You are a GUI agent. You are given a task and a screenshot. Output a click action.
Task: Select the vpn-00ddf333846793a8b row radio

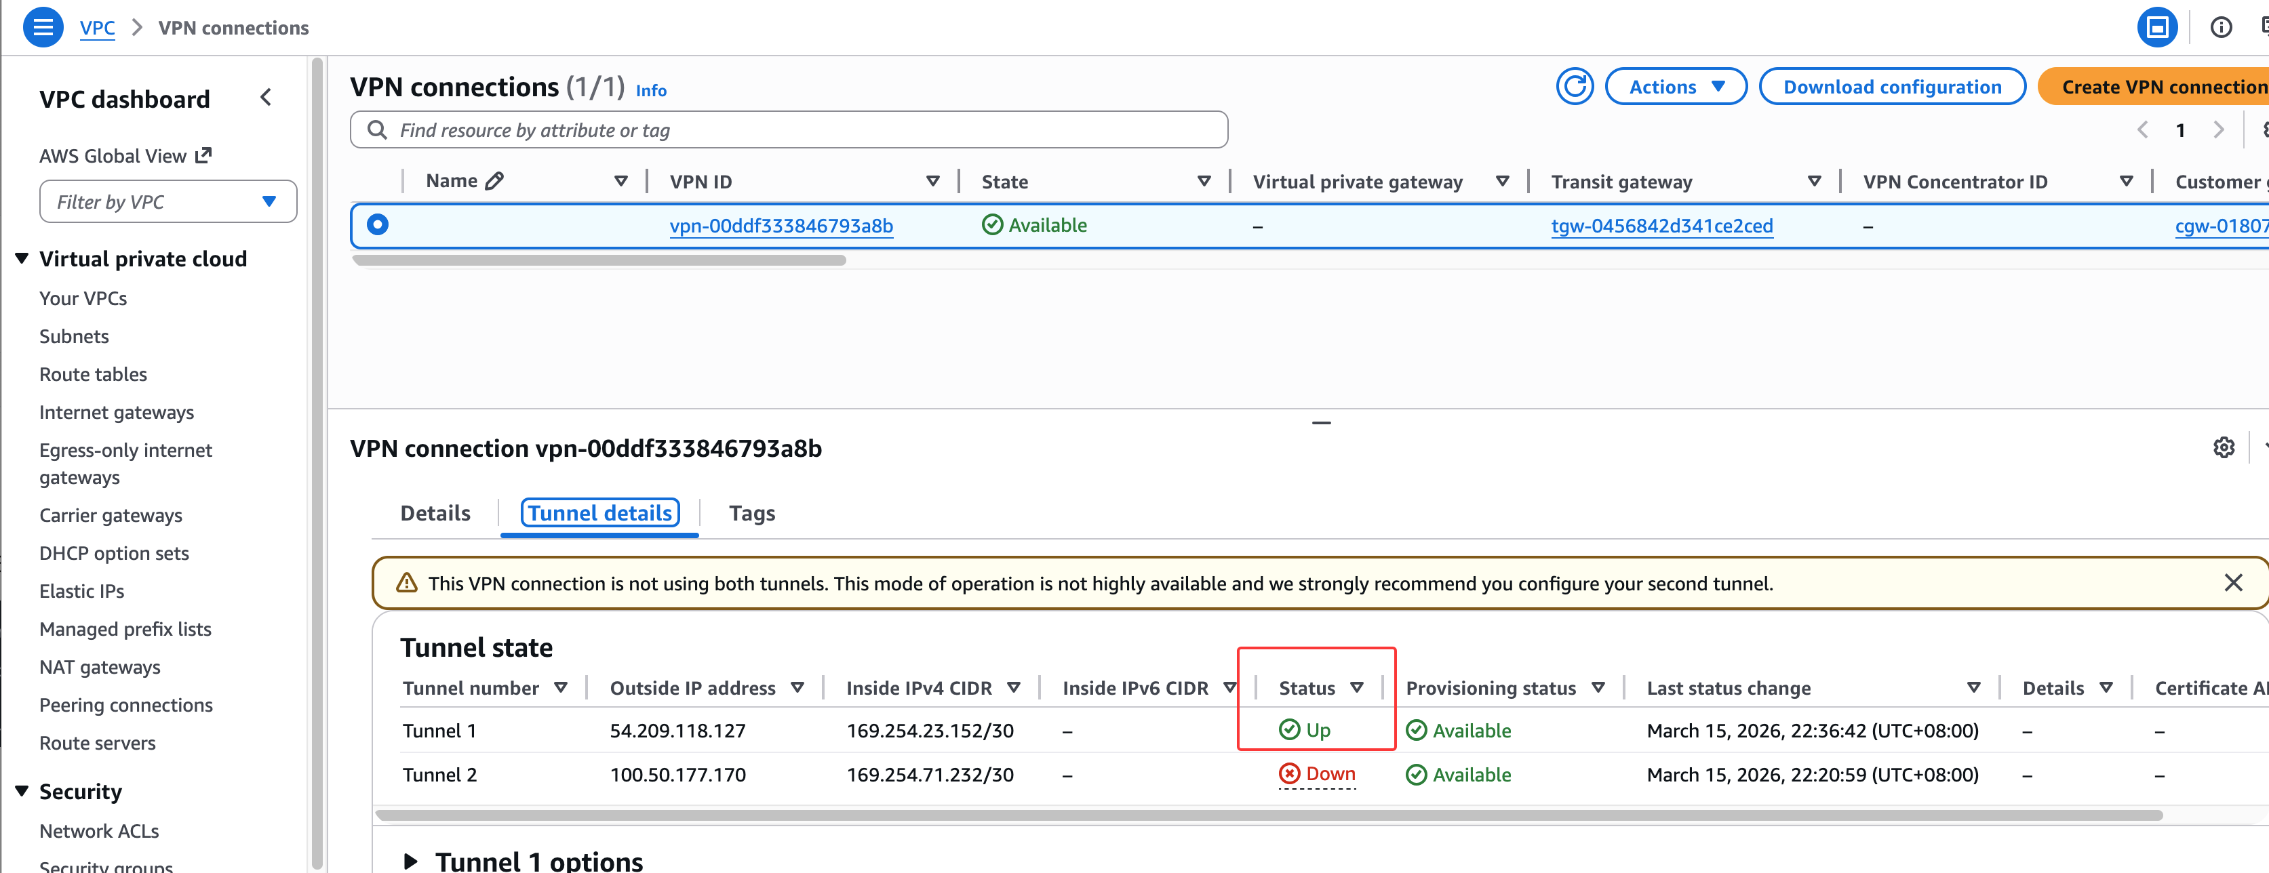click(x=378, y=224)
